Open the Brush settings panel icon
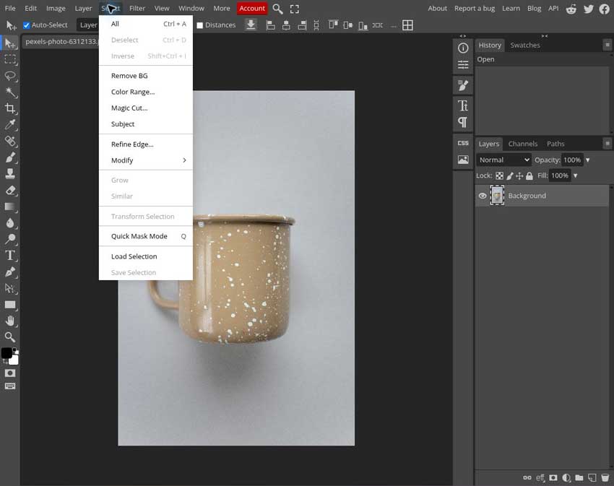The image size is (614, 486). (x=463, y=85)
